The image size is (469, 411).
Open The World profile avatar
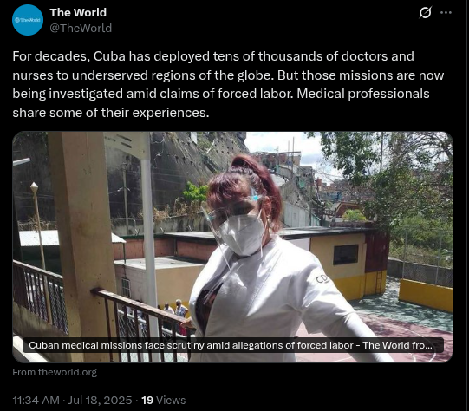click(28, 20)
